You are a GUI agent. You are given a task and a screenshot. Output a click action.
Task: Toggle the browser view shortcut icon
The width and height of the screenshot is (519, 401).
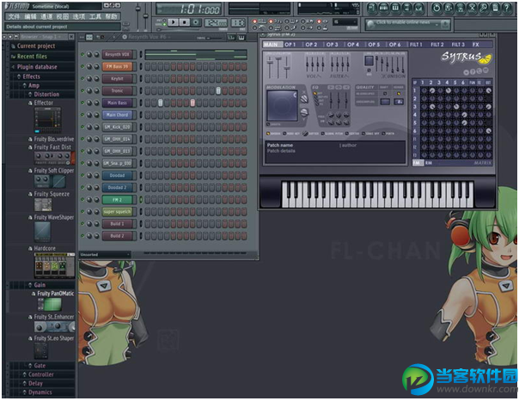point(407,8)
